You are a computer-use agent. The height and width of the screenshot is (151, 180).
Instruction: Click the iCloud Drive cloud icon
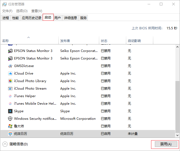tap(10, 73)
